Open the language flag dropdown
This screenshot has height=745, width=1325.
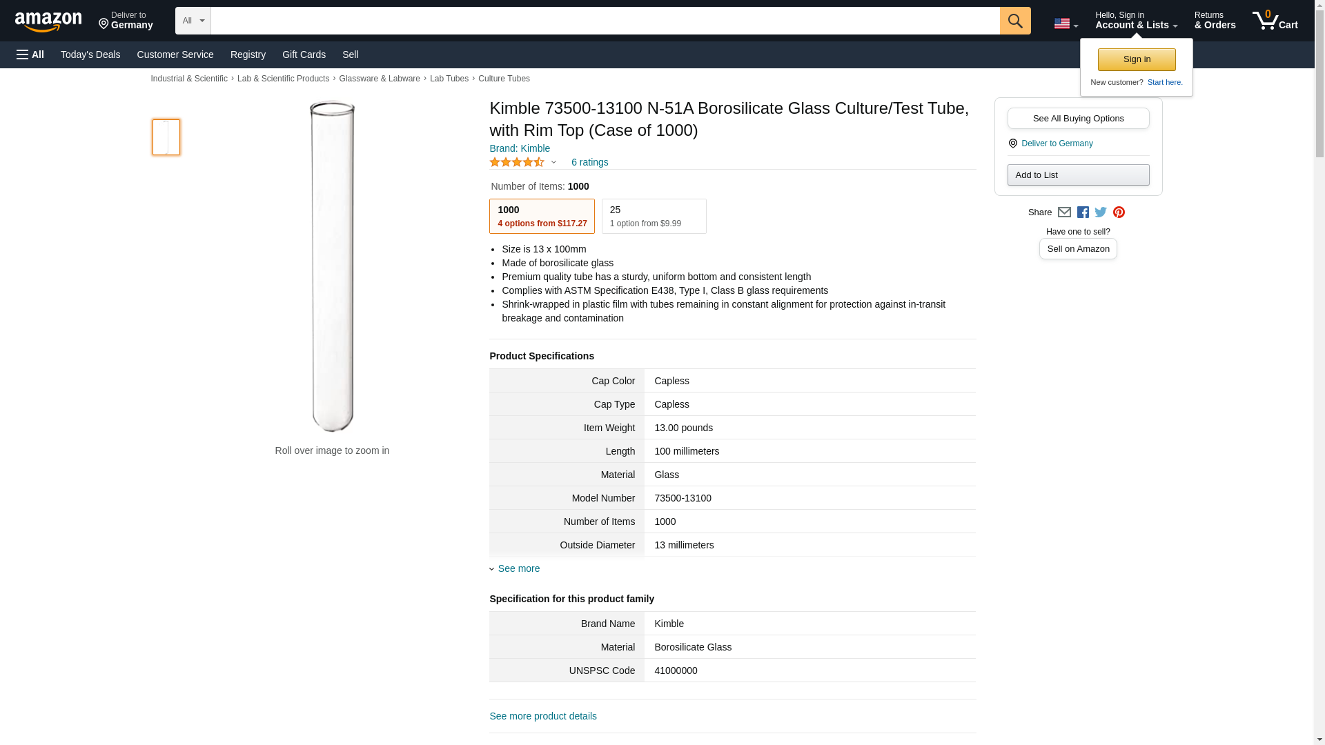1066,23
